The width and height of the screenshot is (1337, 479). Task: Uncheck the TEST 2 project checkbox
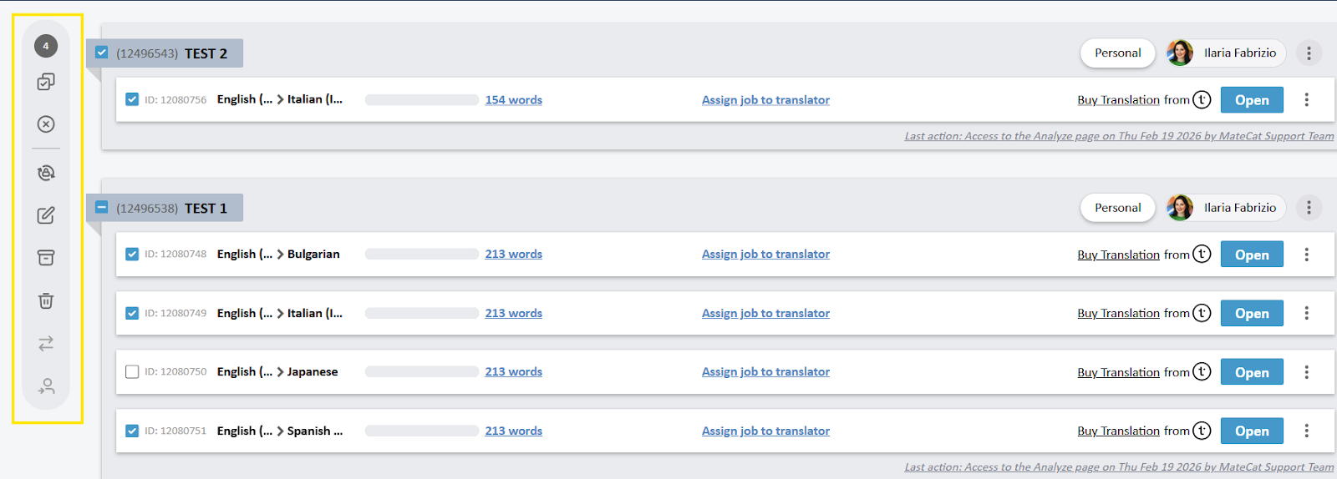[x=102, y=53]
